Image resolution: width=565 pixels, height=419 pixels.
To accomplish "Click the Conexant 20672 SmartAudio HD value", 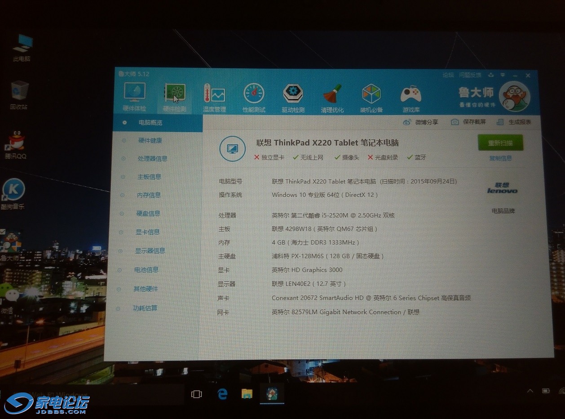I will pos(371,298).
